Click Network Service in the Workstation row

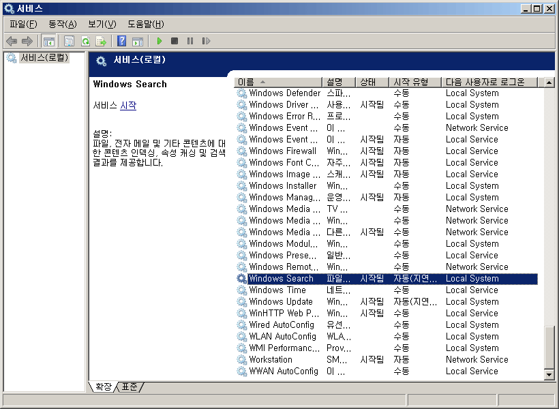[x=477, y=360]
